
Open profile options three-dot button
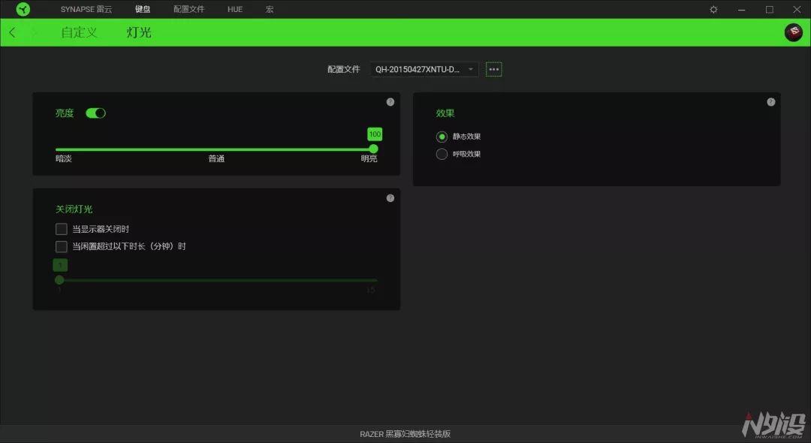(x=494, y=69)
